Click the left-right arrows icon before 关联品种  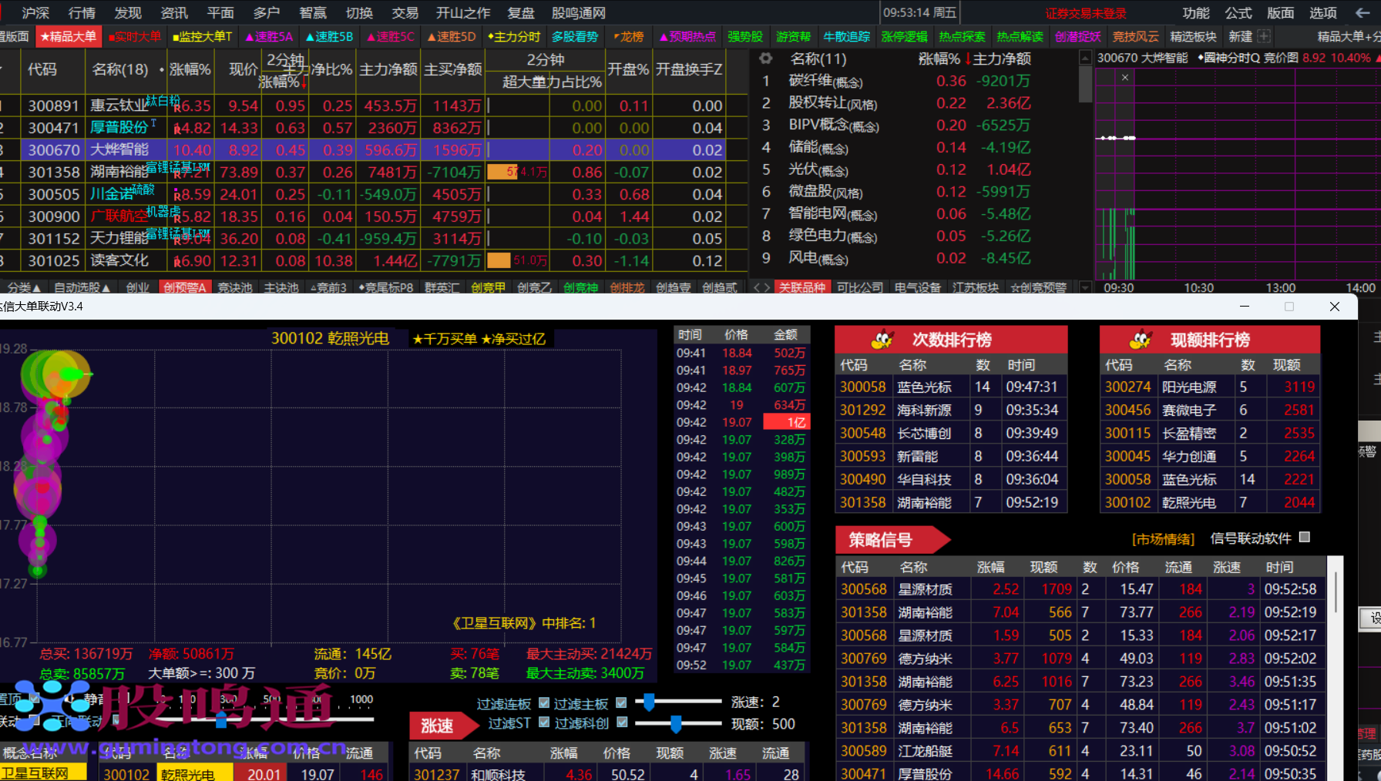pyautogui.click(x=761, y=287)
